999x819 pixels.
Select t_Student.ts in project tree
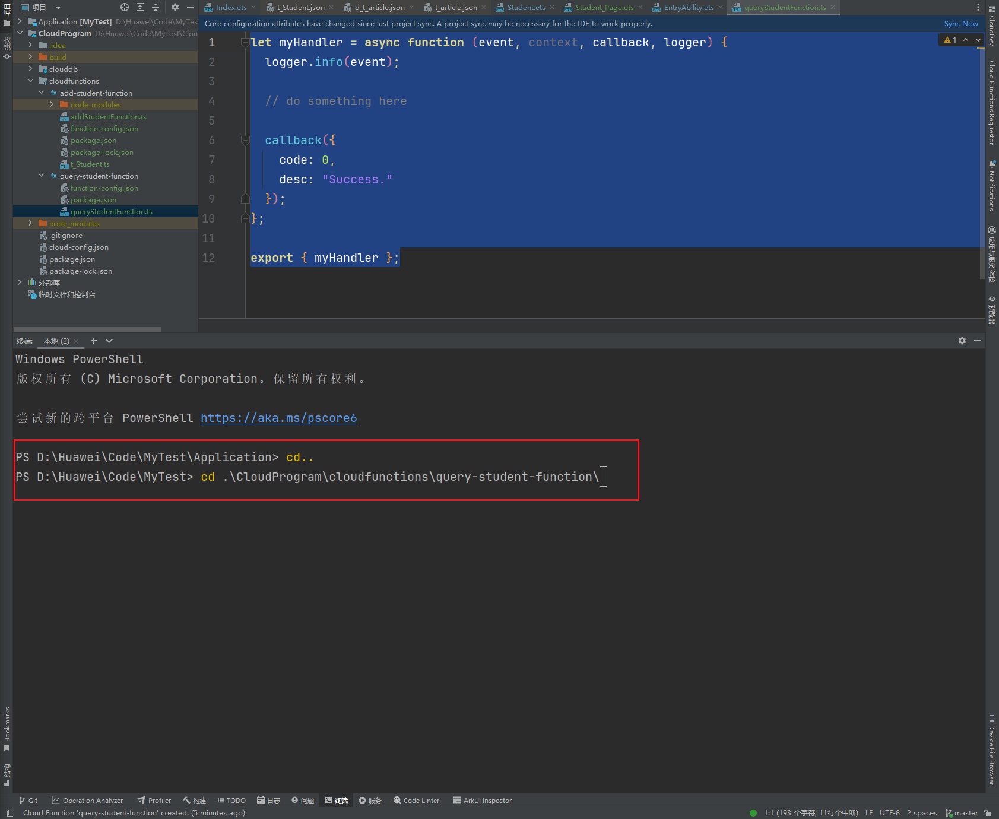(x=90, y=164)
